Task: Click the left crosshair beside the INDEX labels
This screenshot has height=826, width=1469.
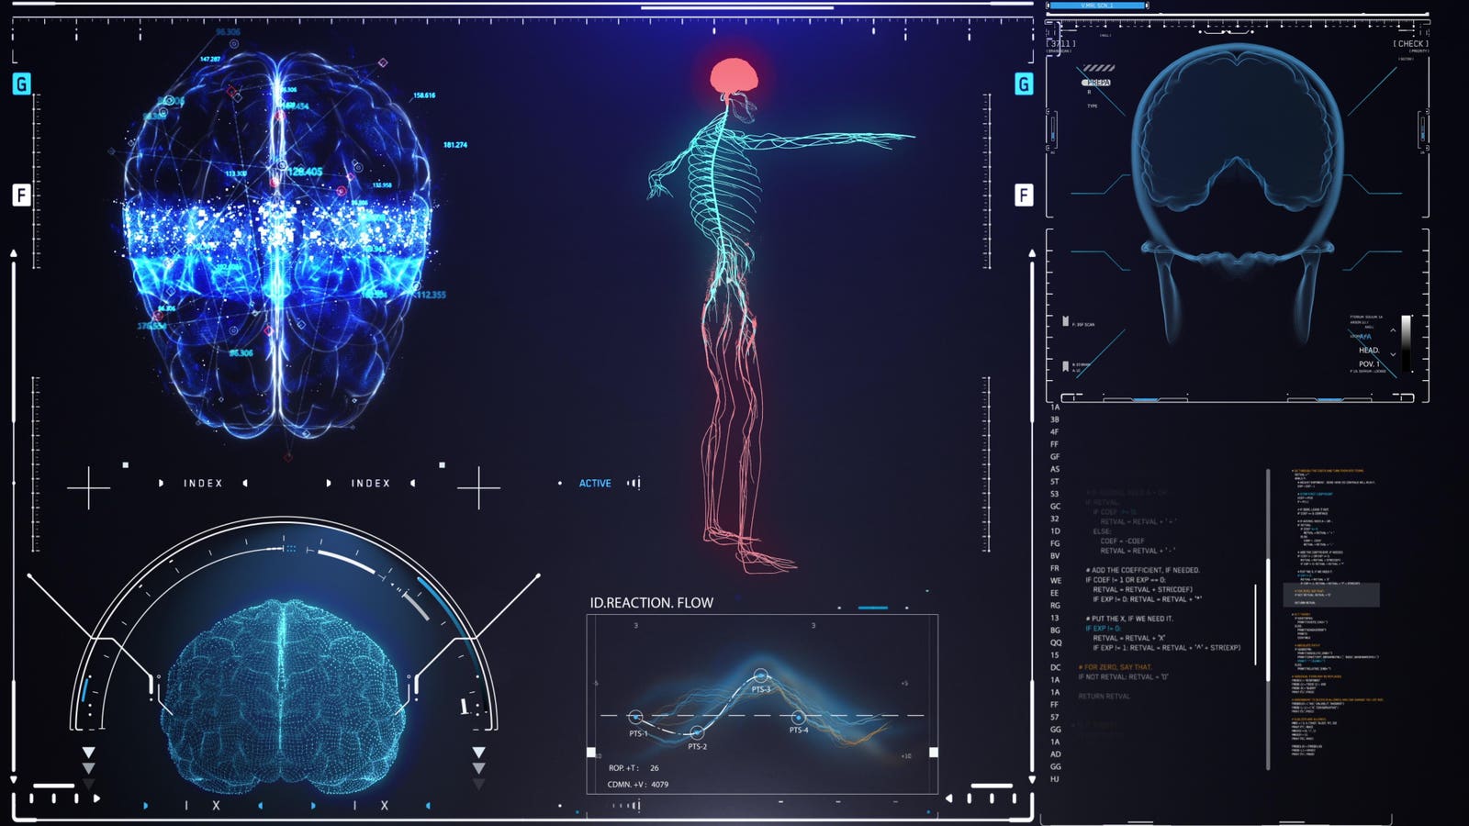Action: [88, 486]
